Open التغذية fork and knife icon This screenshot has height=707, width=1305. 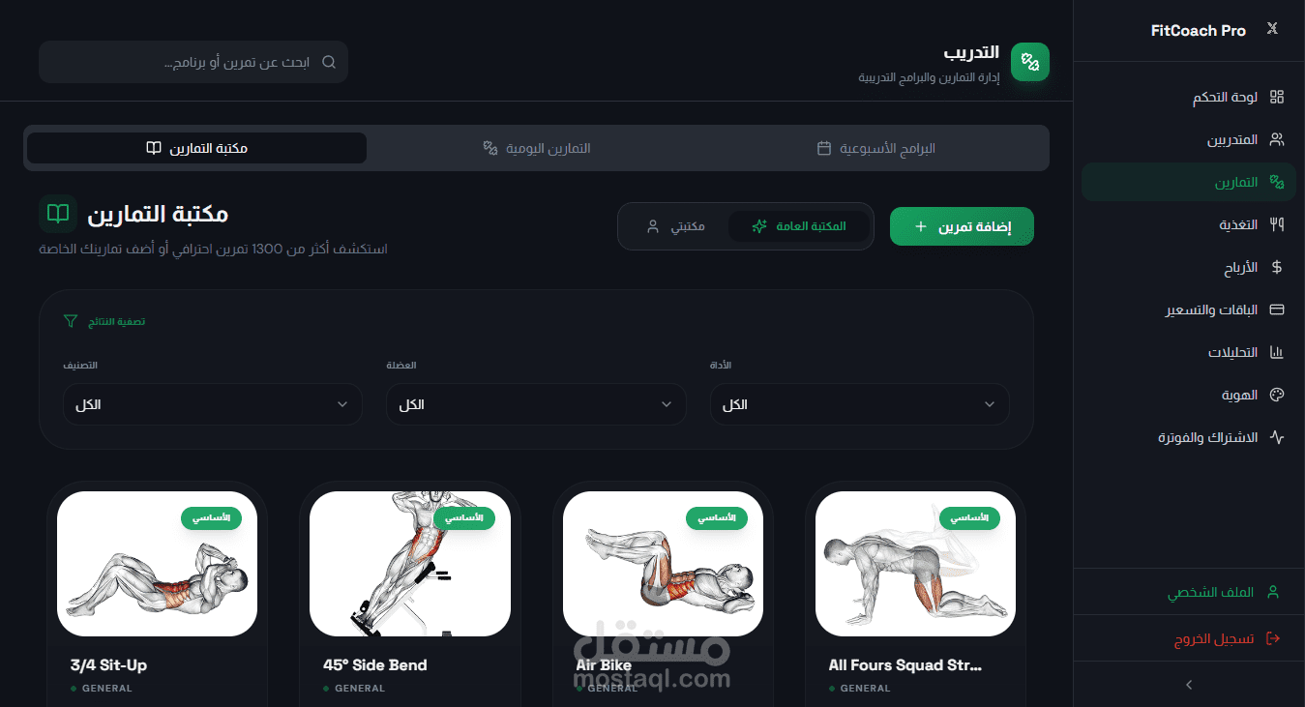coord(1277,224)
